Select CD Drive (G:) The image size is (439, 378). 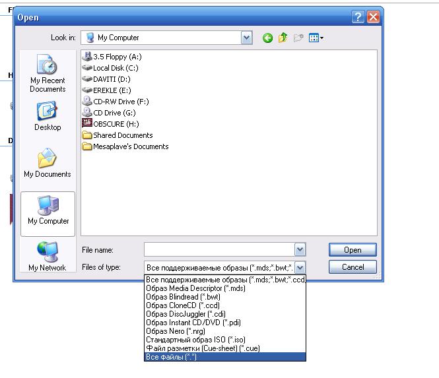coord(109,113)
